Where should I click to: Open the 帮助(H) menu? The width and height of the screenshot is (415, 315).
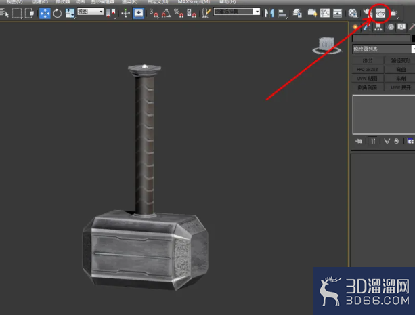point(227,2)
